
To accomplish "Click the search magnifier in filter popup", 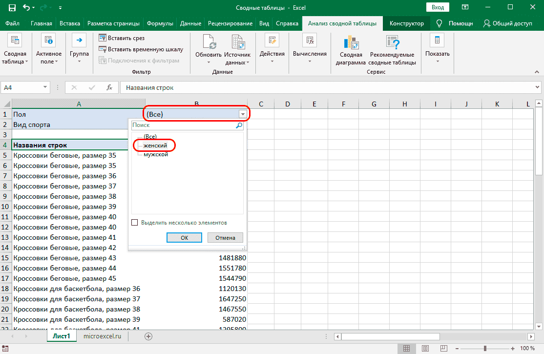I will (x=239, y=125).
